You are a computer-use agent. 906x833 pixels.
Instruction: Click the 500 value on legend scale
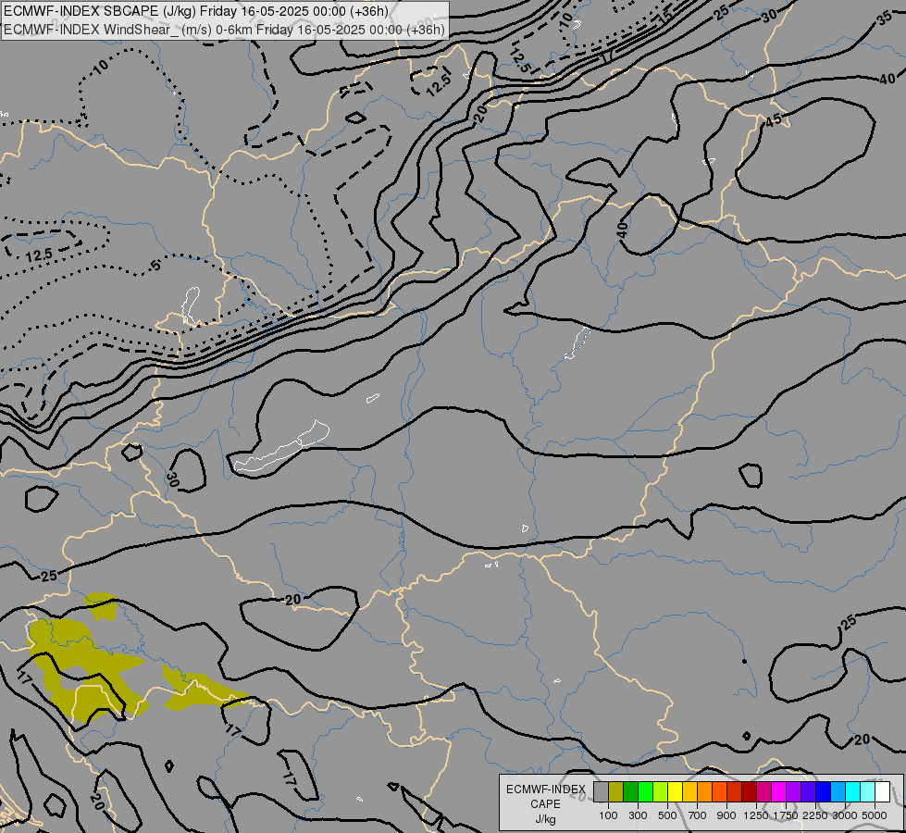pyautogui.click(x=667, y=815)
